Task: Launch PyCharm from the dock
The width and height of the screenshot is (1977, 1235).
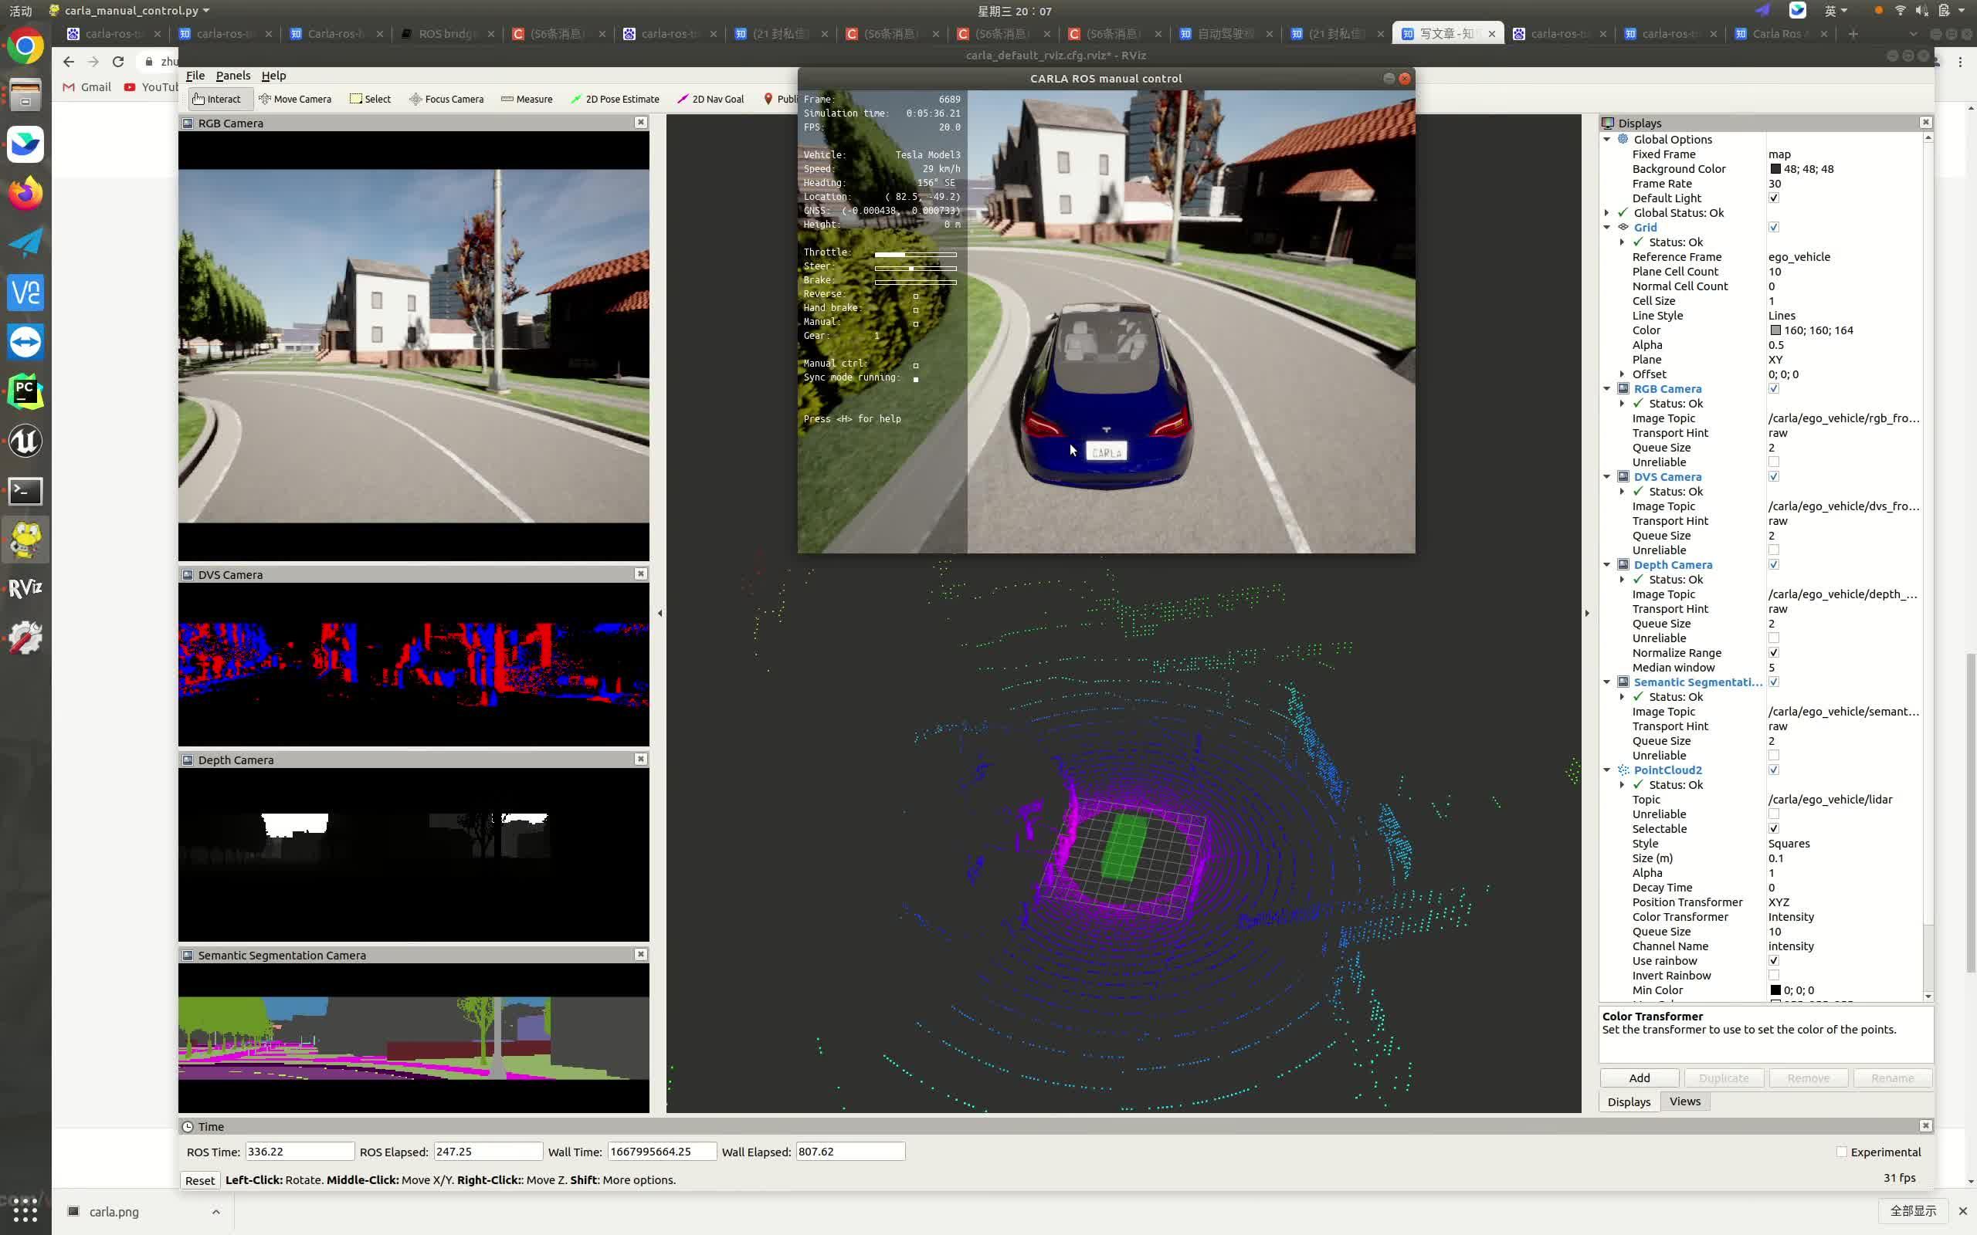Action: pyautogui.click(x=25, y=391)
